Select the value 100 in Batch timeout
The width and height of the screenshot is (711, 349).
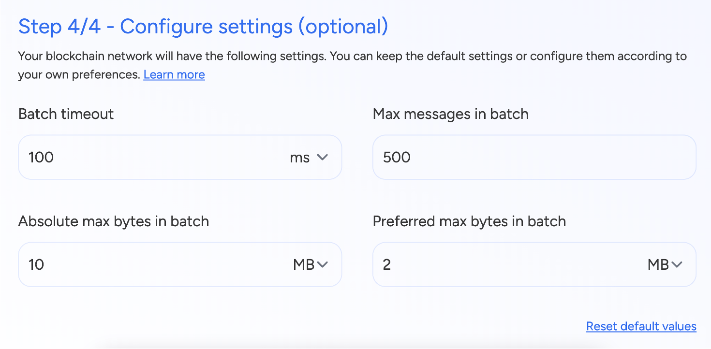(x=40, y=157)
